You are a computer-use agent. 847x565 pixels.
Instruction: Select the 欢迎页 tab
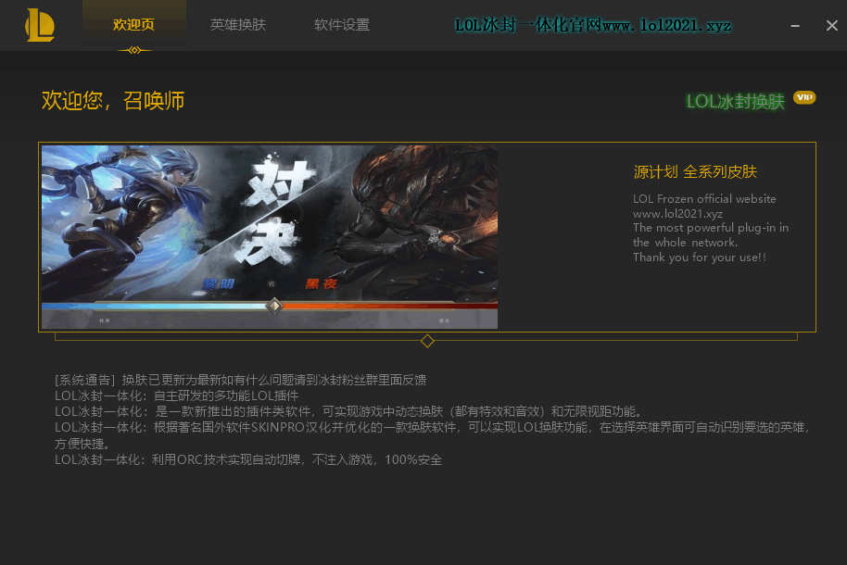[134, 25]
